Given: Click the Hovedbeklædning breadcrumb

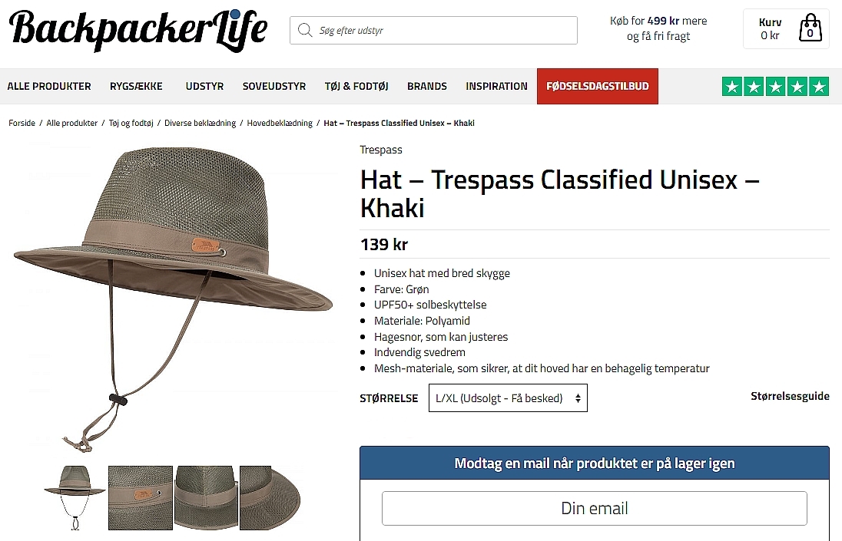Looking at the screenshot, I should [x=279, y=123].
